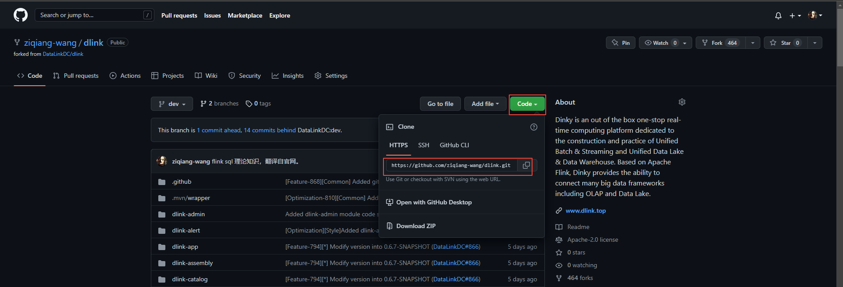Switch to the Actions tab
The width and height of the screenshot is (843, 287).
[125, 76]
